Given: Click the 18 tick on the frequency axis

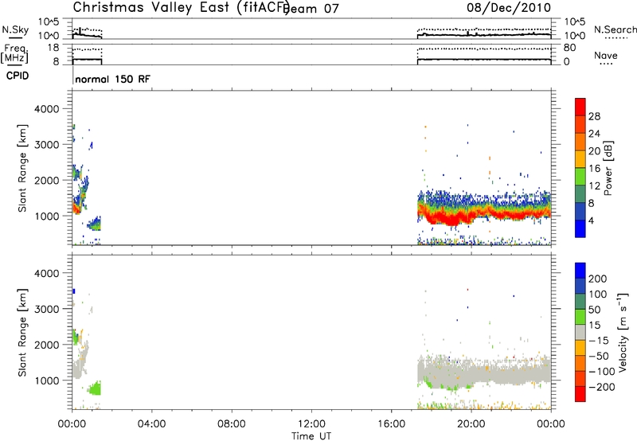Looking at the screenshot, I should pyautogui.click(x=53, y=48).
